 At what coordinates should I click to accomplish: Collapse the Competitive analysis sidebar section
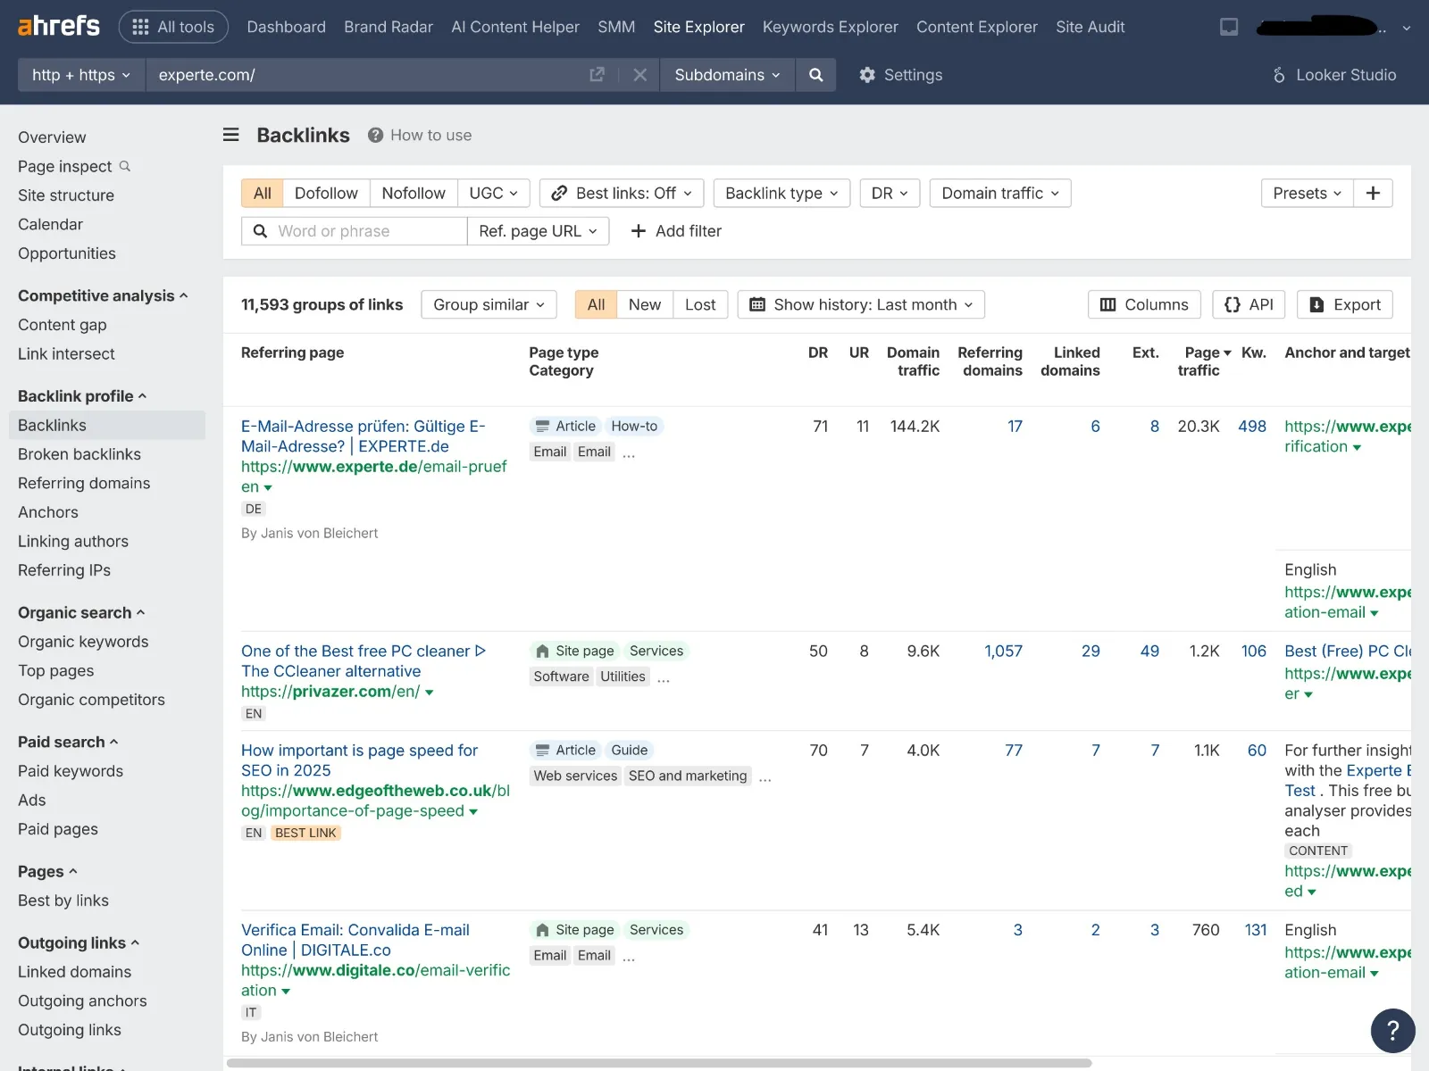tap(103, 295)
